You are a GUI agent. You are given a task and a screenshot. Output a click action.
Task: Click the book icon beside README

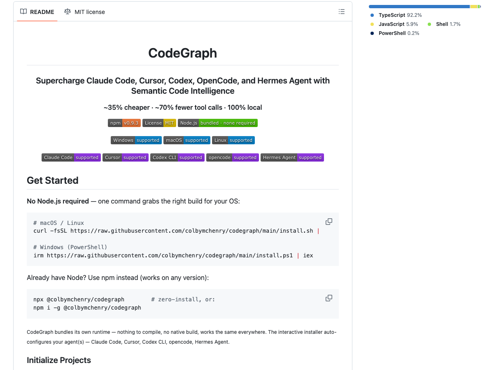[24, 12]
